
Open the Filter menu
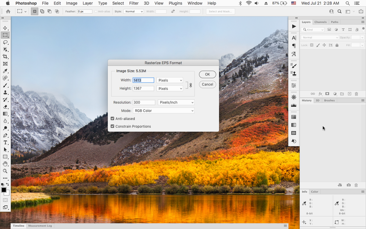point(134,3)
